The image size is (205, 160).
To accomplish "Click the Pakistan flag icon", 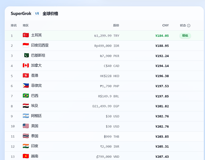I will click(26, 55).
